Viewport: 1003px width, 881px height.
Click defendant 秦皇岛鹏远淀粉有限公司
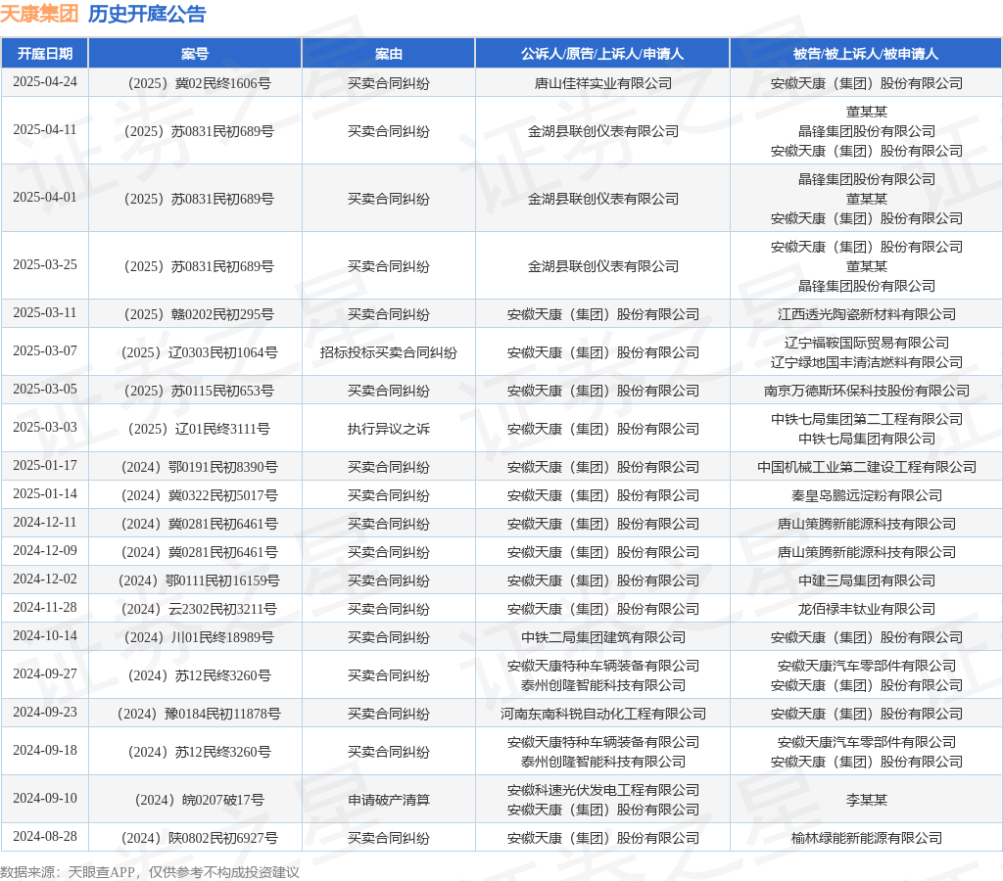866,495
